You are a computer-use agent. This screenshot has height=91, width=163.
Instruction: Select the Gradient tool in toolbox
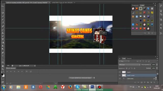pos(3,42)
